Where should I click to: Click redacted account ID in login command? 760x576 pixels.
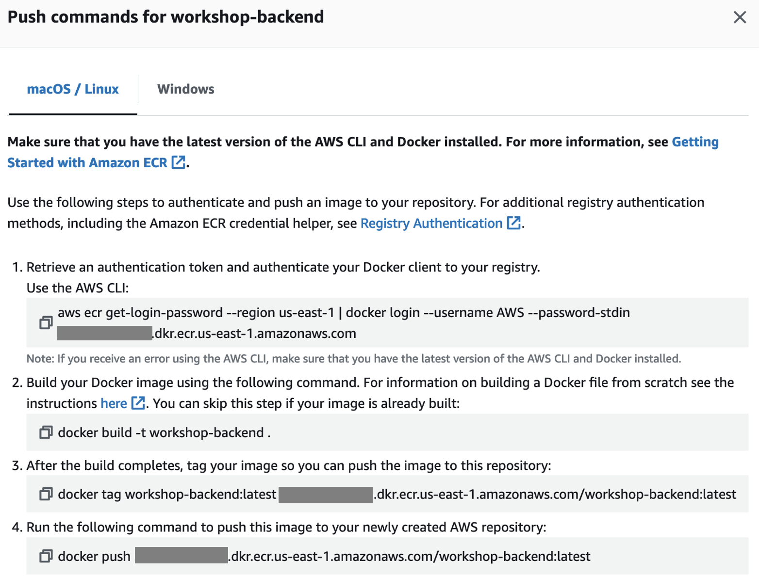105,333
